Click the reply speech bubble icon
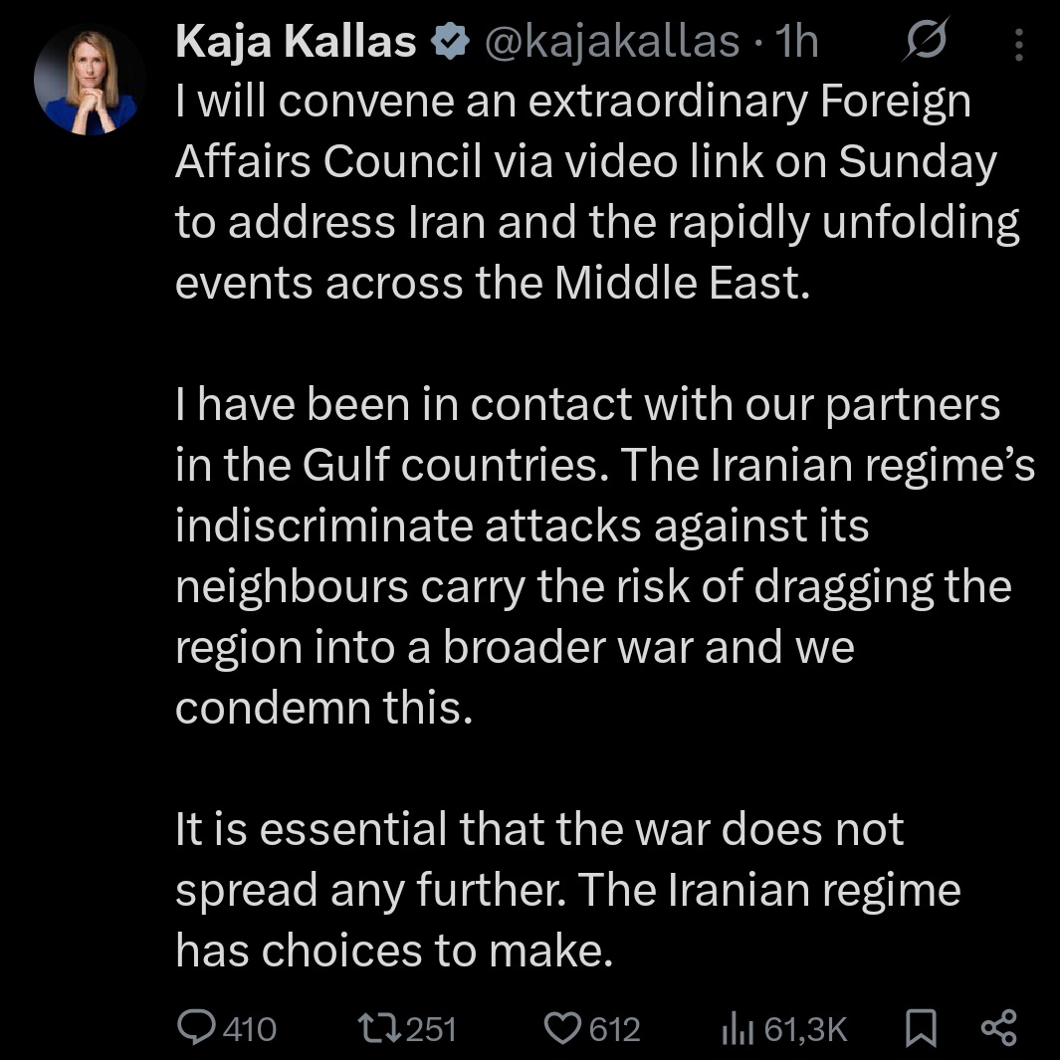The height and width of the screenshot is (1060, 1060). pyautogui.click(x=196, y=1028)
